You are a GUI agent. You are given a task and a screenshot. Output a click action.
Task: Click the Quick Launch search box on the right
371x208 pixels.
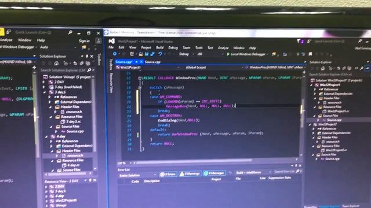pyautogui.click(x=339, y=41)
